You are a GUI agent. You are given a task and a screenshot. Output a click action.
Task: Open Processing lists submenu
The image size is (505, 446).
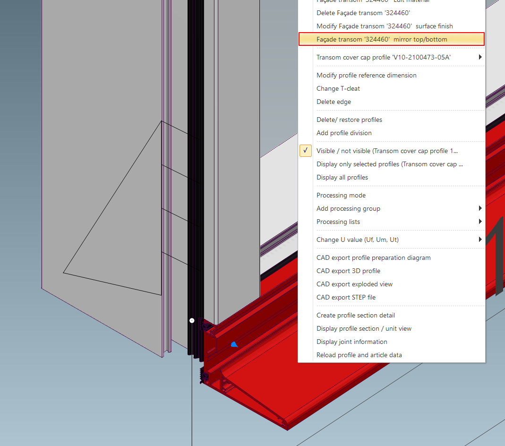[x=480, y=222]
